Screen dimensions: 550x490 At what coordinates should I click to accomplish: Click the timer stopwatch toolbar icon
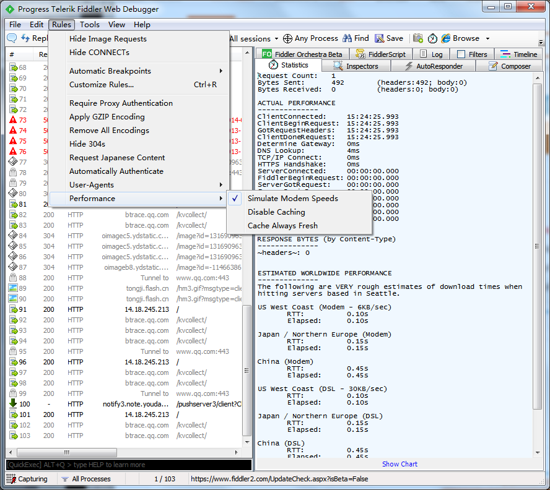[432, 38]
